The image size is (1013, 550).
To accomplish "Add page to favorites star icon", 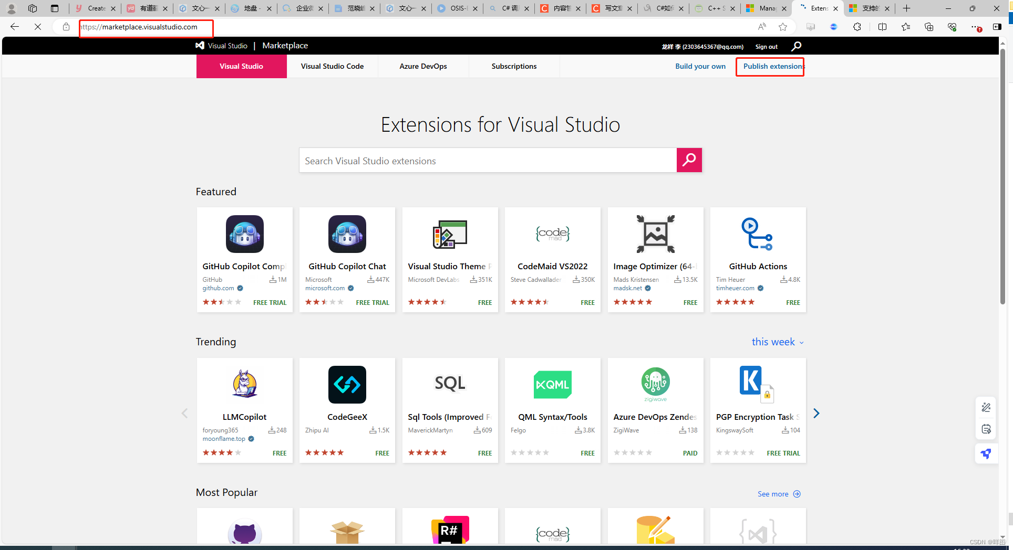I will (x=783, y=27).
